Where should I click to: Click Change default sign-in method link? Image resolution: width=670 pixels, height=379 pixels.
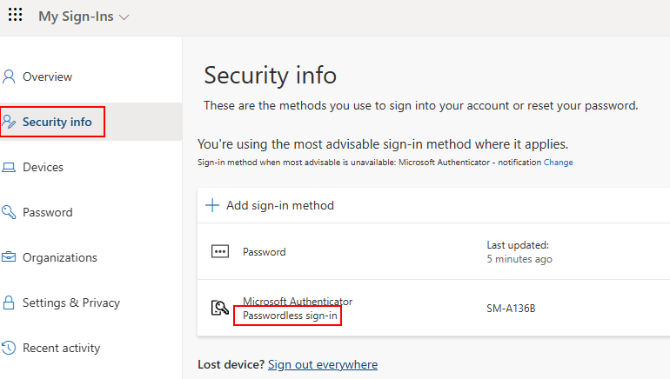pyautogui.click(x=558, y=163)
